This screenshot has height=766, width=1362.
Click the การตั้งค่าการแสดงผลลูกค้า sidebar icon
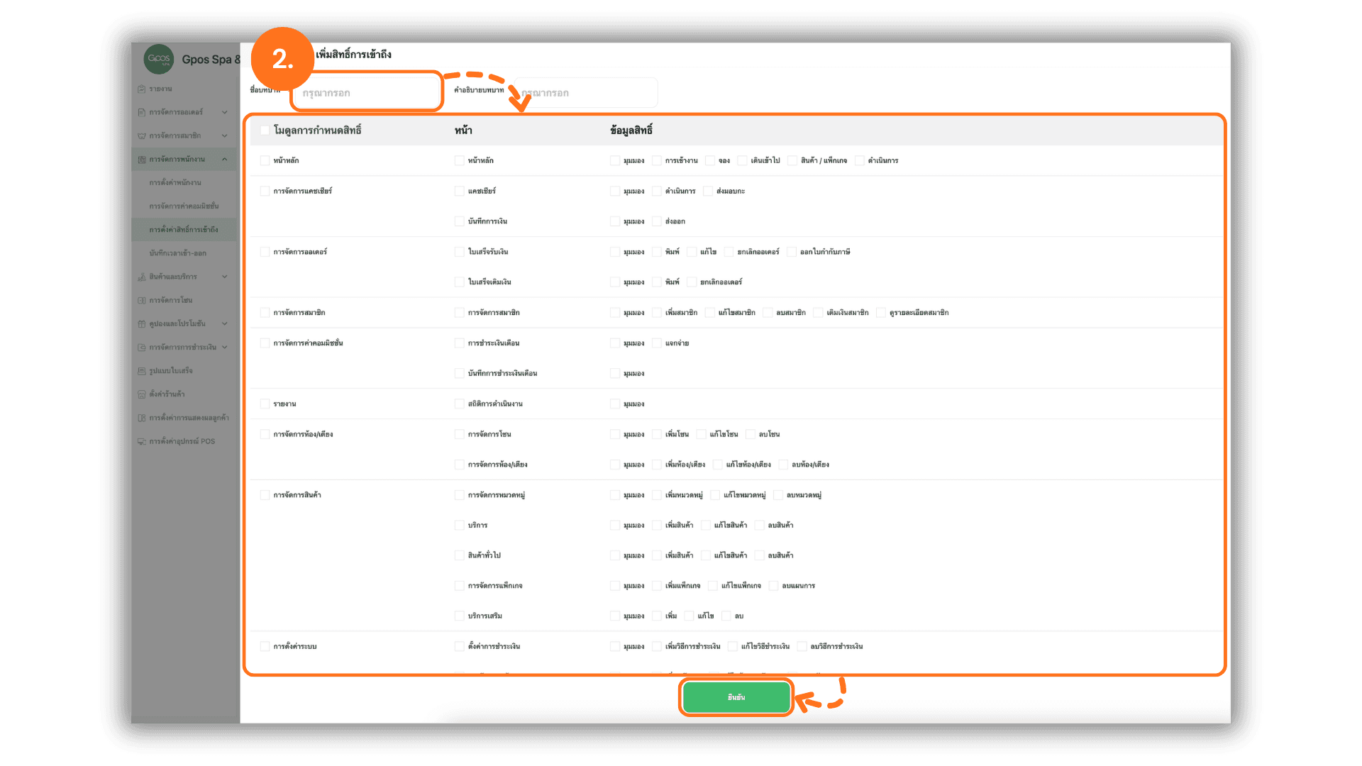(x=142, y=418)
